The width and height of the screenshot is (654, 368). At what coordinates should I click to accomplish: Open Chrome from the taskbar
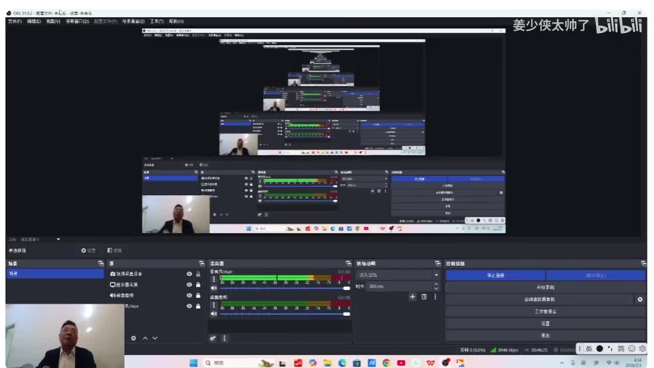(x=386, y=363)
